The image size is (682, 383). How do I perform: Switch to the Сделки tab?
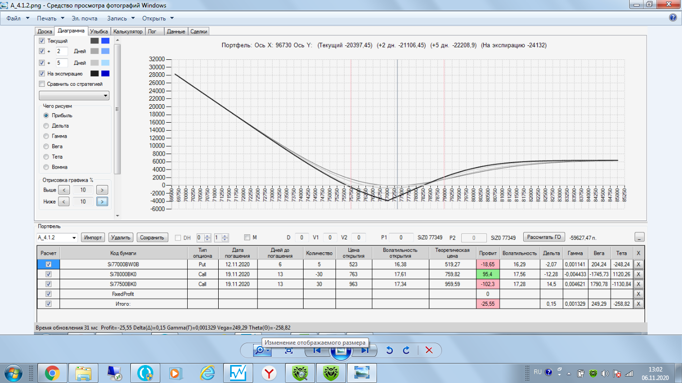[x=199, y=31]
